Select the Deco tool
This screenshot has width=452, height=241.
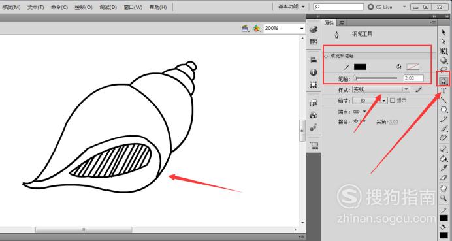pyautogui.click(x=444, y=138)
